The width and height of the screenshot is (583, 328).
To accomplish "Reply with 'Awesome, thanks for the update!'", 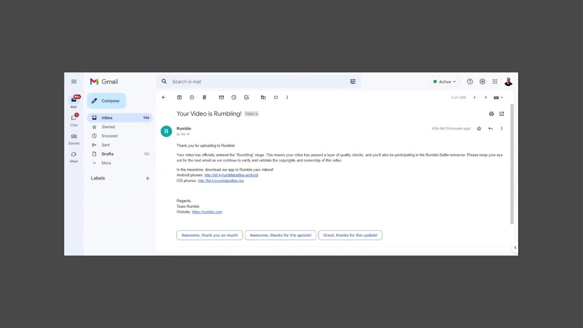I will tap(281, 235).
